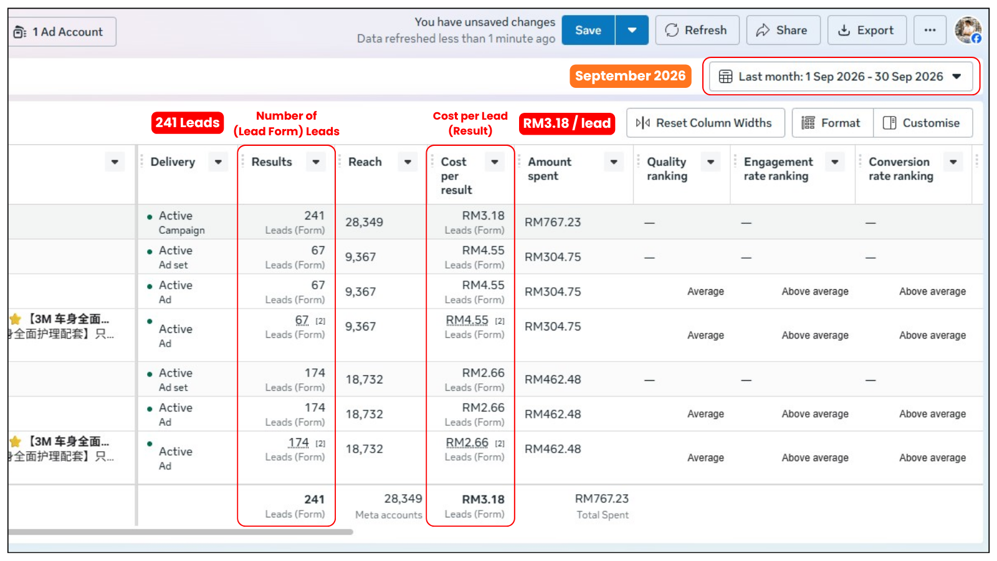Click the Save button
997x561 pixels.
coord(588,30)
